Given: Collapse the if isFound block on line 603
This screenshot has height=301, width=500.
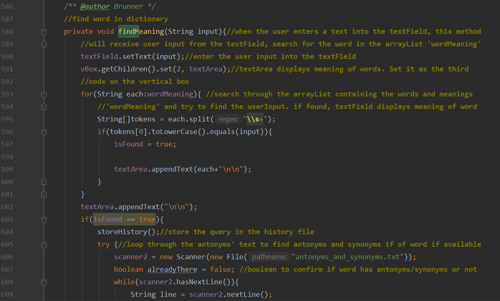Looking at the screenshot, I should pos(44,220).
